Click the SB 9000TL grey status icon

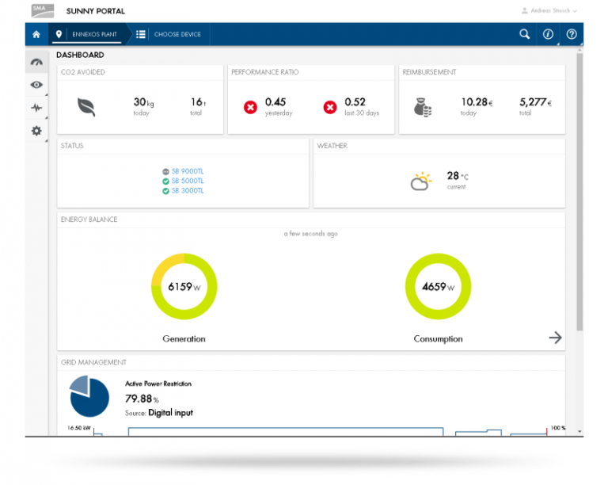coord(165,171)
